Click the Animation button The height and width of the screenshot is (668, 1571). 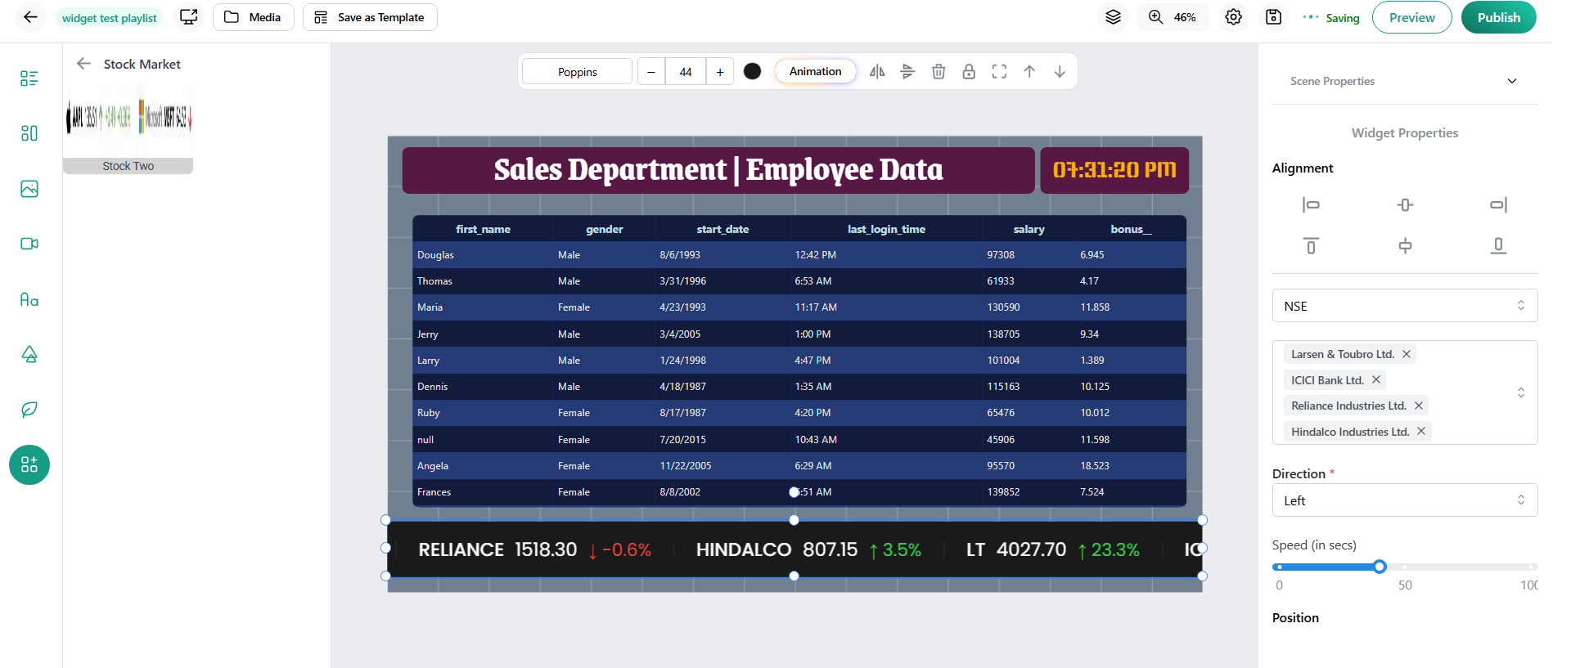pyautogui.click(x=815, y=71)
